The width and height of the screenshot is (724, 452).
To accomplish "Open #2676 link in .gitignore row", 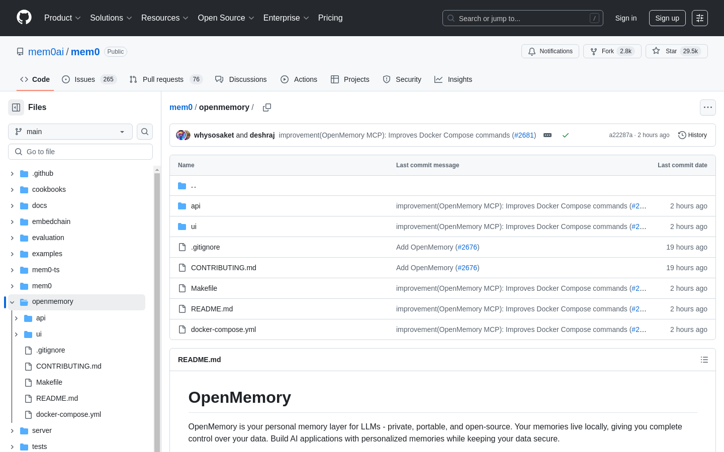I will click(467, 247).
